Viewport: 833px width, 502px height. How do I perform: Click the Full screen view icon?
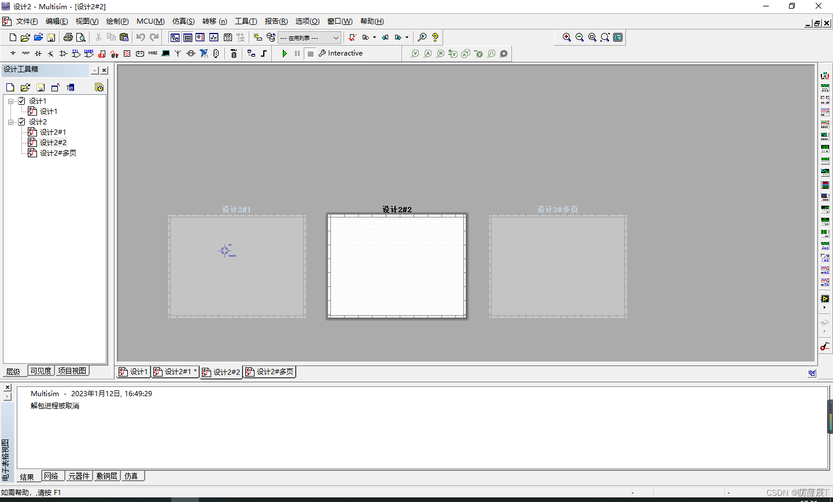tap(618, 37)
